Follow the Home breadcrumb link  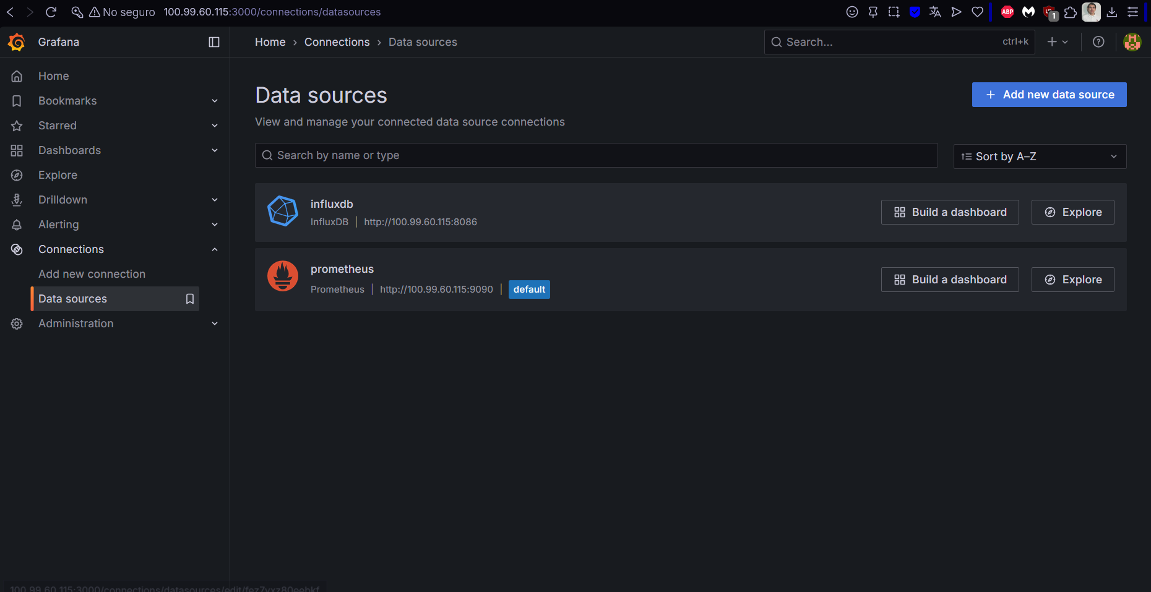[x=270, y=42]
